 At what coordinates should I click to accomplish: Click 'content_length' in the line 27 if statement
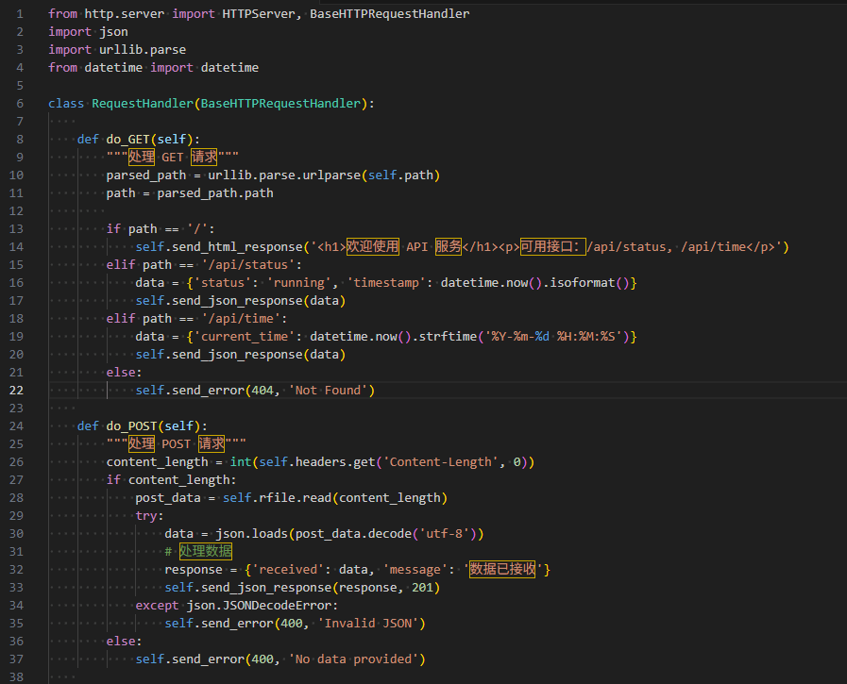point(178,480)
